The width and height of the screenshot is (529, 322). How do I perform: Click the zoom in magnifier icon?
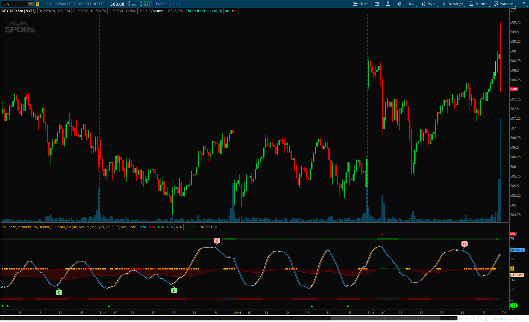tap(473, 318)
